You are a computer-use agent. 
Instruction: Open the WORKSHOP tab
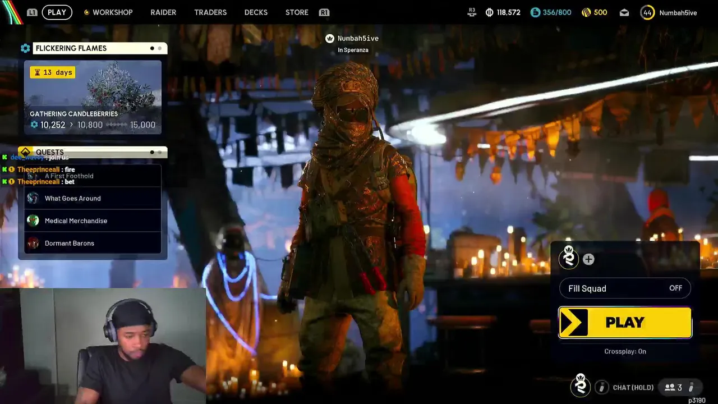(x=108, y=12)
